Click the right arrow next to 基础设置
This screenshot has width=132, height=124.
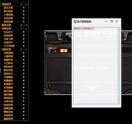click(x=26, y=4)
